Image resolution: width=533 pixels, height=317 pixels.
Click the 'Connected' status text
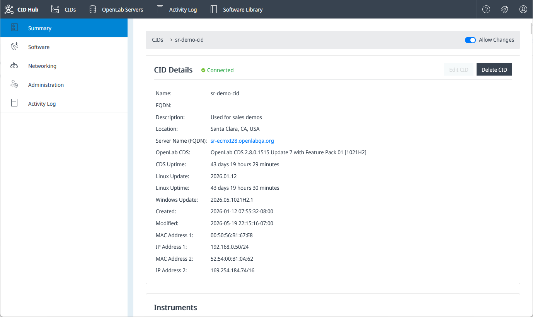coord(220,70)
